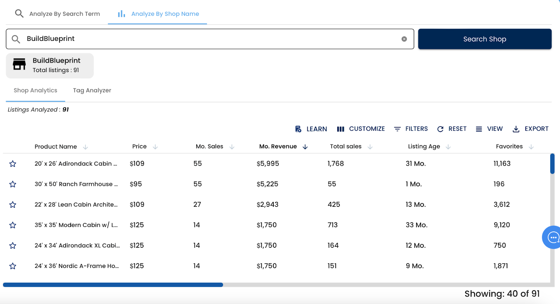Click the $2,943 monthly revenue cell
The height and width of the screenshot is (304, 560).
267,204
